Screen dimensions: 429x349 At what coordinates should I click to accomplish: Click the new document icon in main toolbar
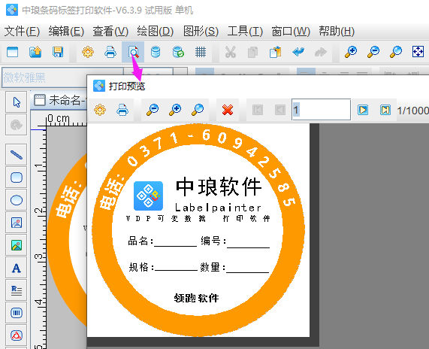(x=13, y=52)
